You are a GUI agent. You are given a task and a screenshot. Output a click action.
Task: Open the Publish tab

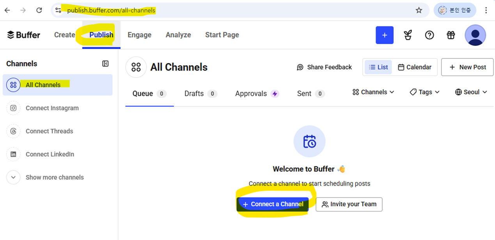(x=101, y=35)
